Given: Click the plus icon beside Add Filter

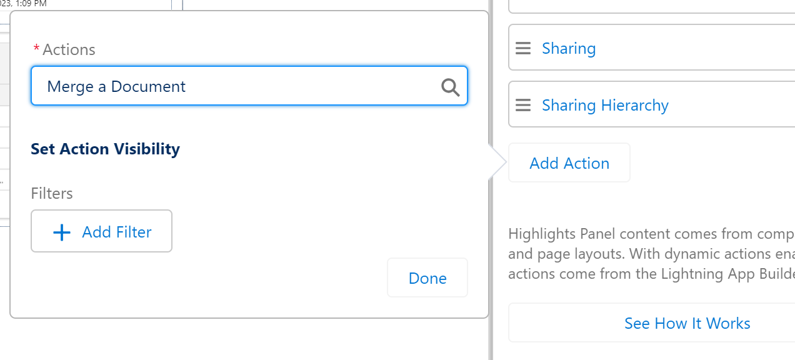Looking at the screenshot, I should (62, 232).
